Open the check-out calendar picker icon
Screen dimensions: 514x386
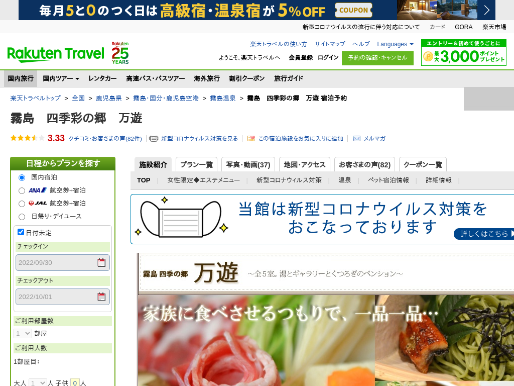click(101, 297)
